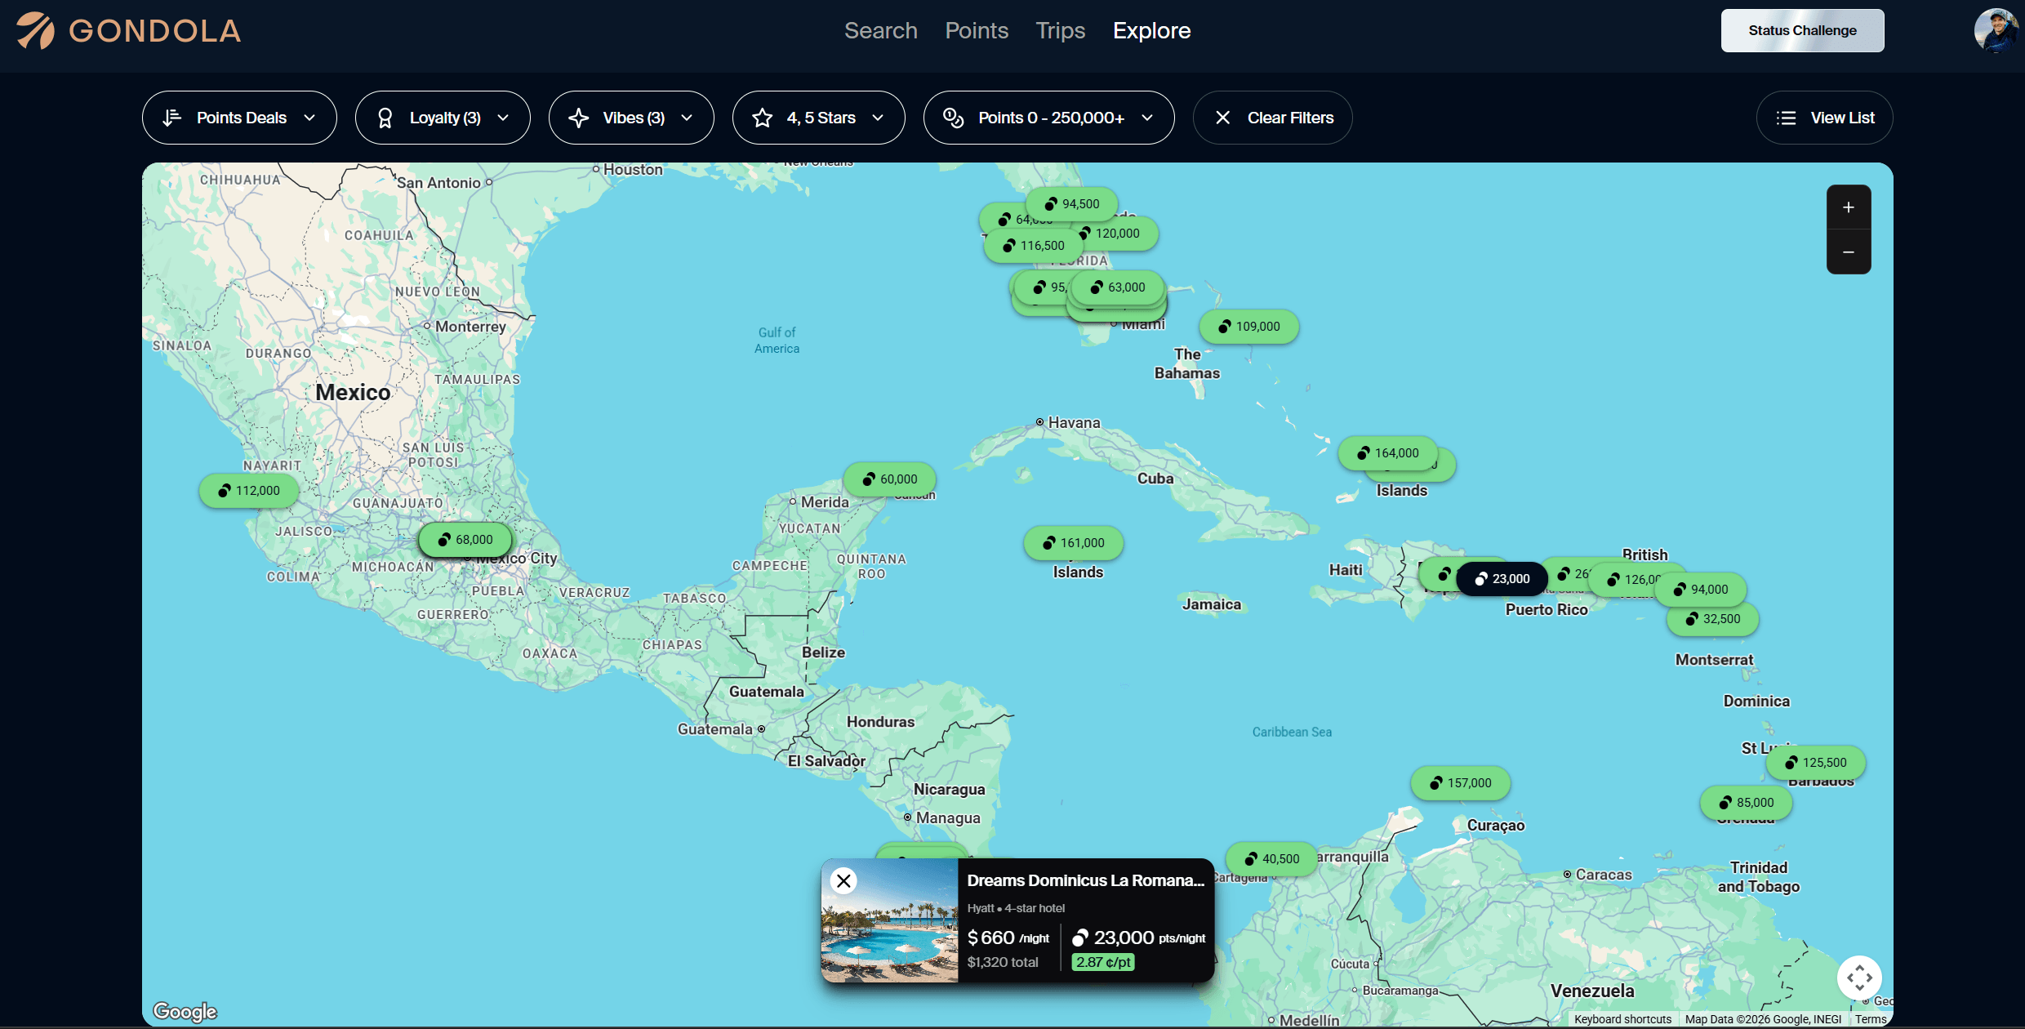
Task: Close the Dreams Dominicus hotel card
Action: click(843, 880)
